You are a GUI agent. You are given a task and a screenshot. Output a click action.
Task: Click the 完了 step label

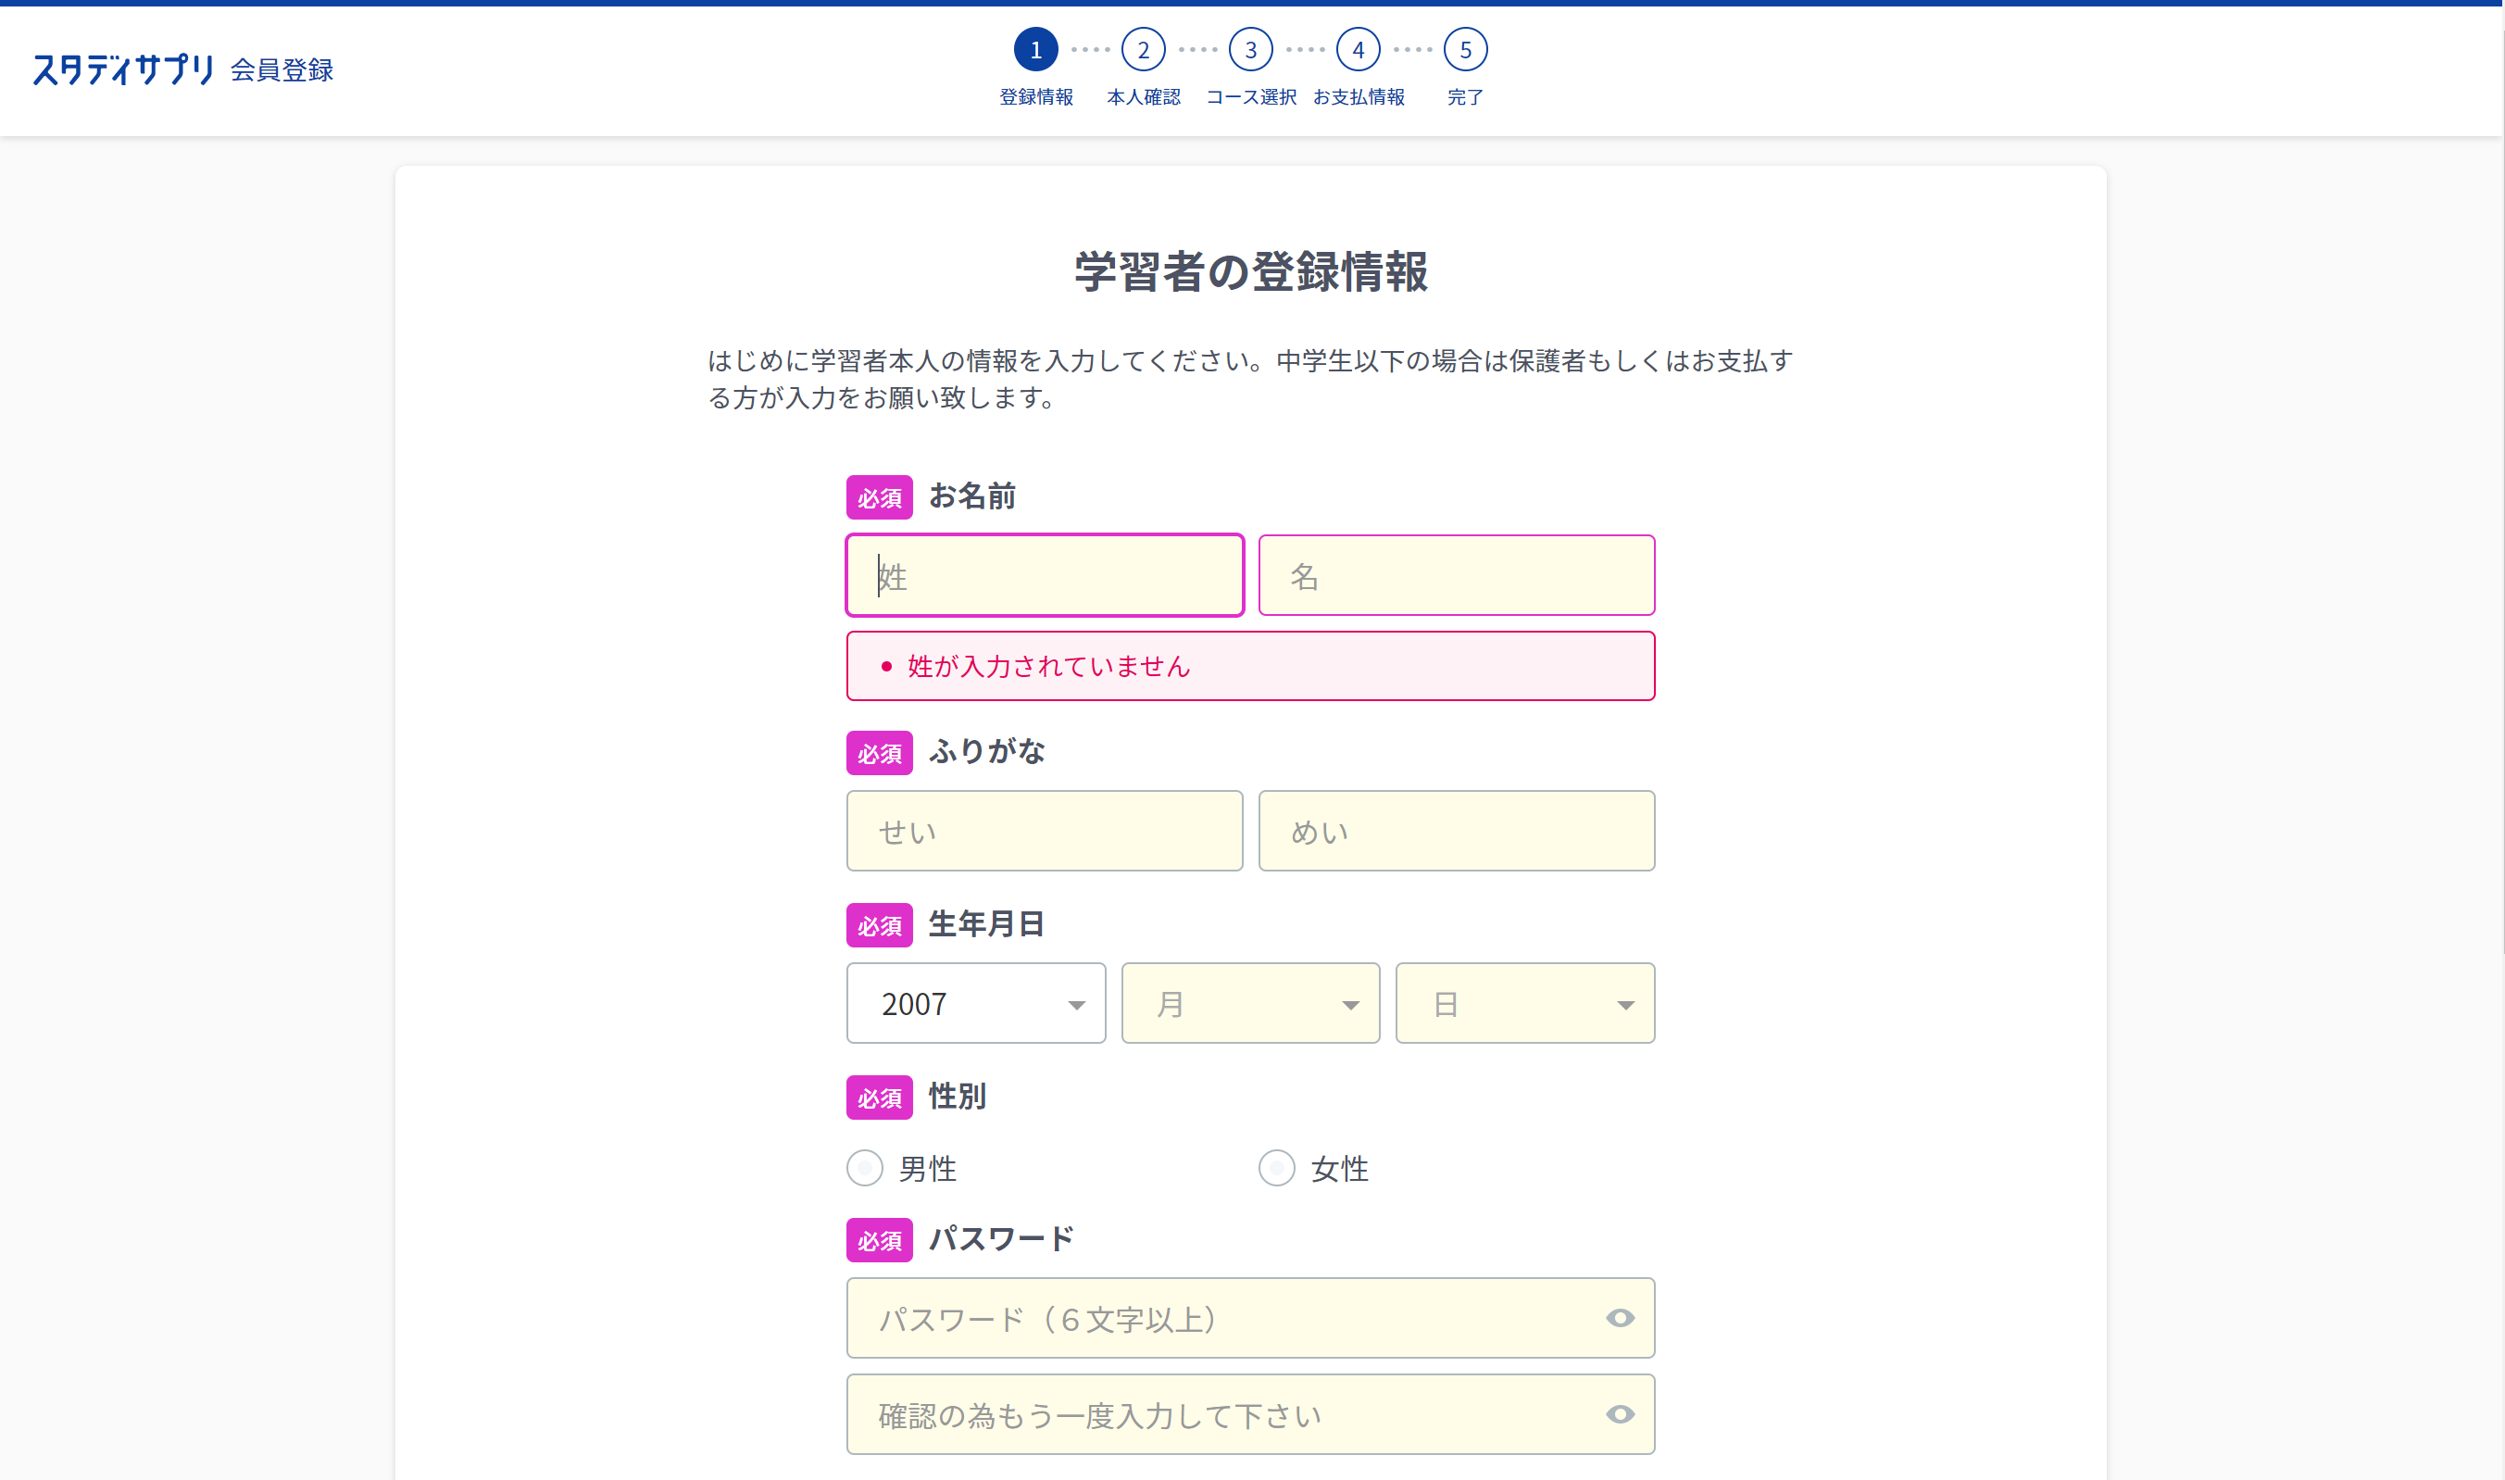1465,96
